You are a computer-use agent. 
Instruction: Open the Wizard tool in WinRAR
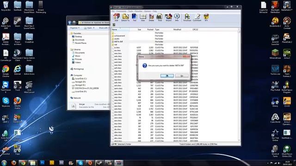[168, 18]
